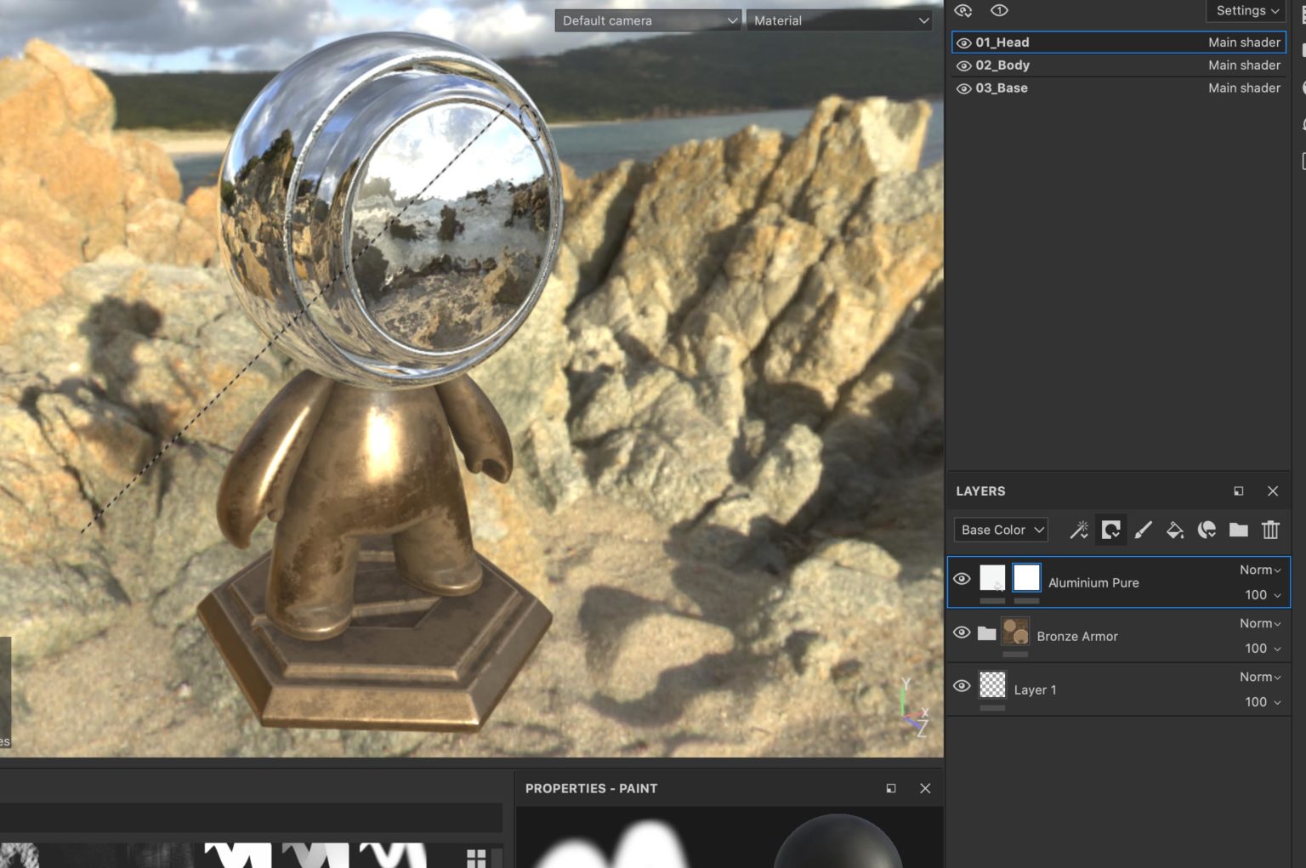Click the viewport XYZ axis gizmo
Viewport: 1306px width, 868px height.
click(914, 708)
